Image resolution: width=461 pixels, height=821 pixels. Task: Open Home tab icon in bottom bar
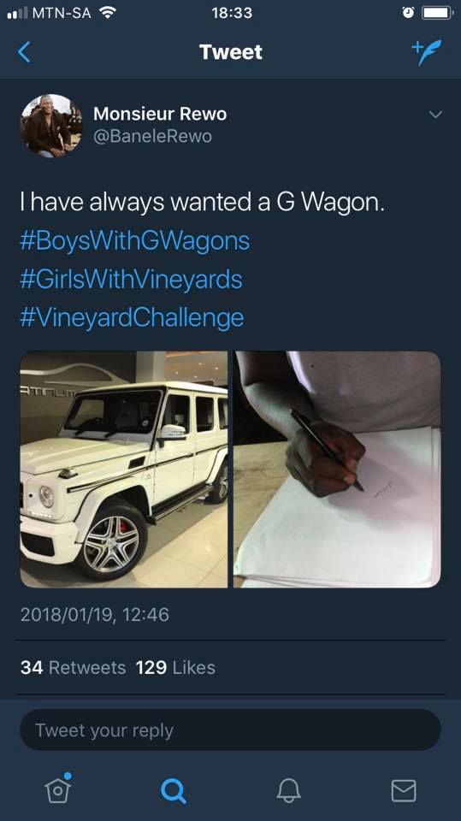coord(57,788)
